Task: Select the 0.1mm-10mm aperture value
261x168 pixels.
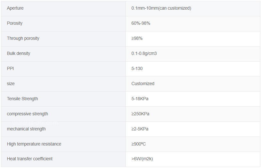Action: 161,8
